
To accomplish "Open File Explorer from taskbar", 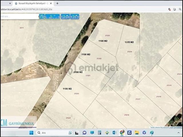I will 137,133.
